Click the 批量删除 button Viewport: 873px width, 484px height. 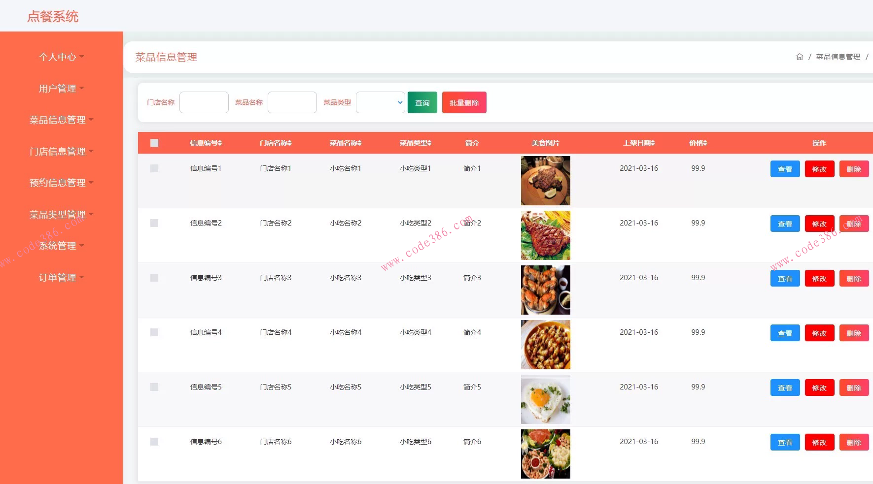point(464,102)
